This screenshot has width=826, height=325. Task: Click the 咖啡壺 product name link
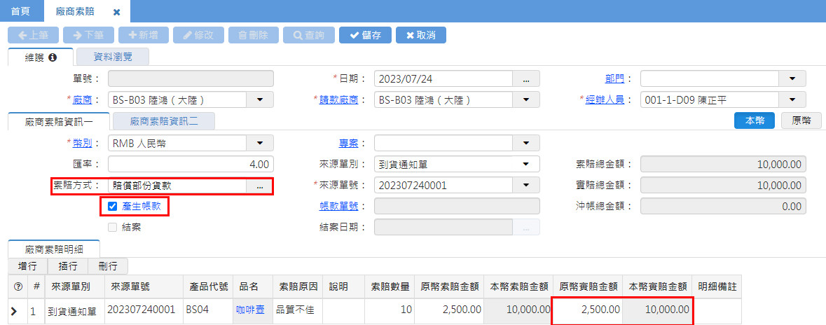click(x=250, y=309)
